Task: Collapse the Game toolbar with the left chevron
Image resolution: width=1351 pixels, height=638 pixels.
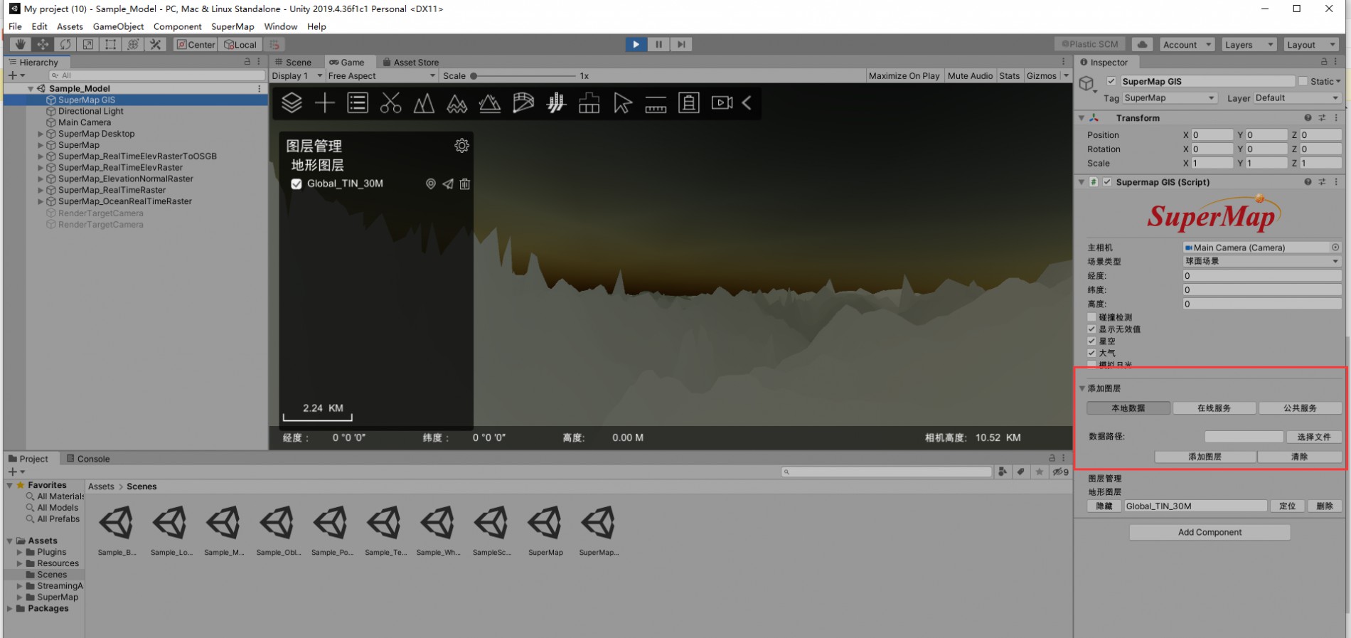Action: (747, 103)
